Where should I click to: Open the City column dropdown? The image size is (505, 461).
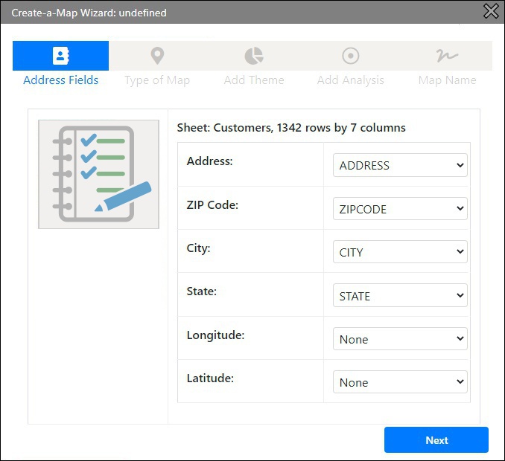coord(399,252)
